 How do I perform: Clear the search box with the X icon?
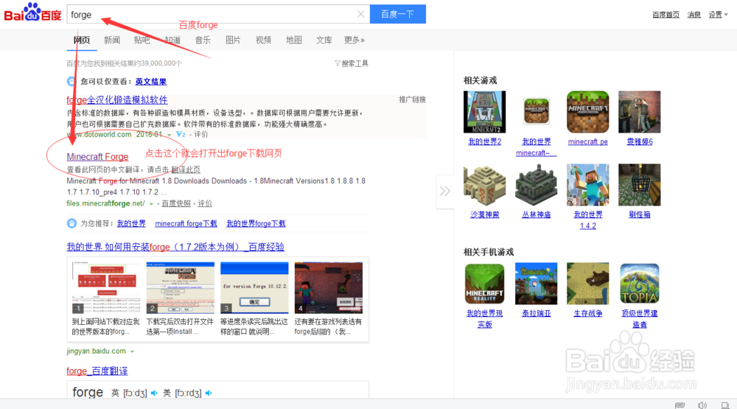[360, 14]
